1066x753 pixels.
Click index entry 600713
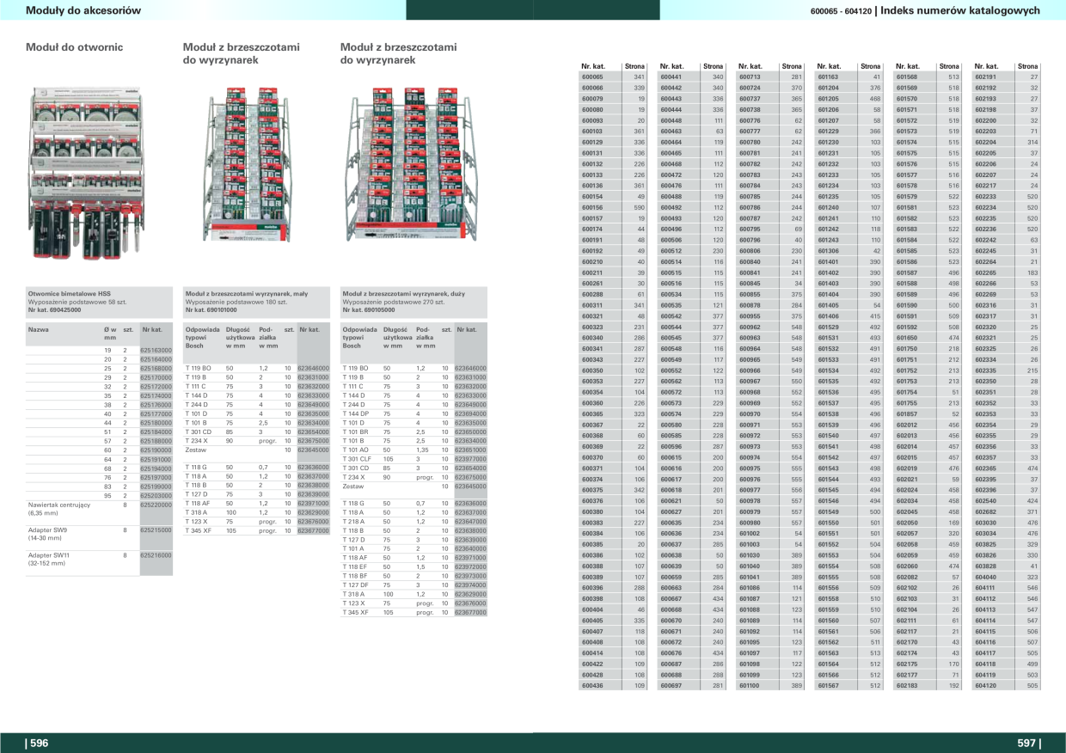(750, 77)
